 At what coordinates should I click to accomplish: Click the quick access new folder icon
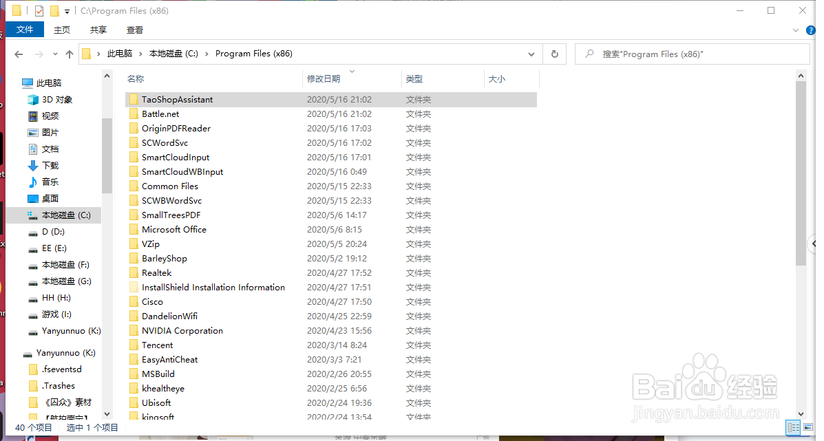tap(54, 10)
